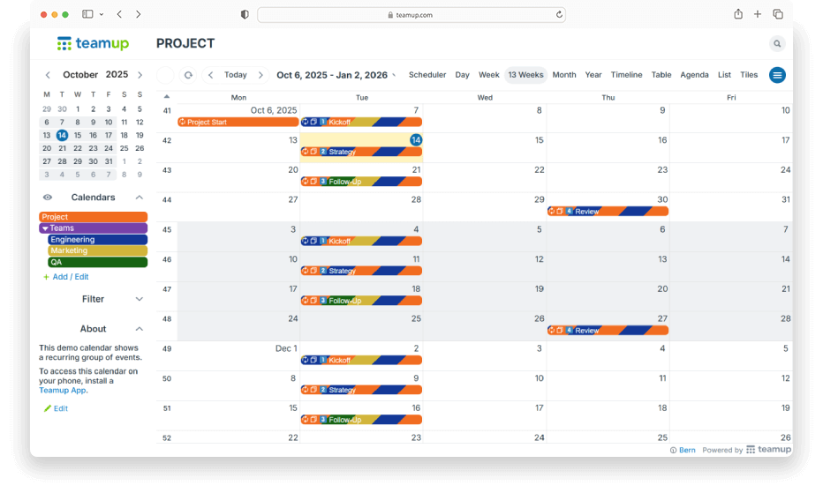The image size is (823, 493).
Task: Show Safari tab overview icon
Action: [778, 14]
